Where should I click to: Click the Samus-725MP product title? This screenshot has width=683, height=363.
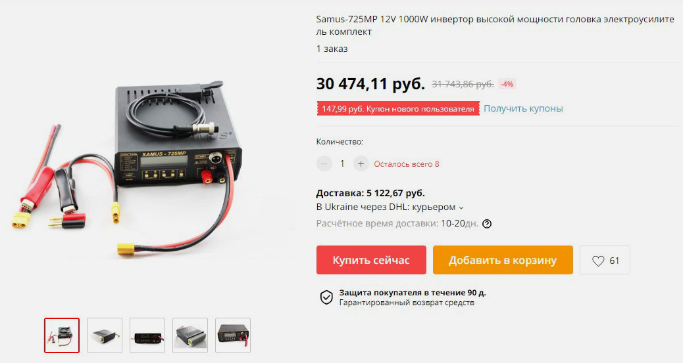coord(495,25)
